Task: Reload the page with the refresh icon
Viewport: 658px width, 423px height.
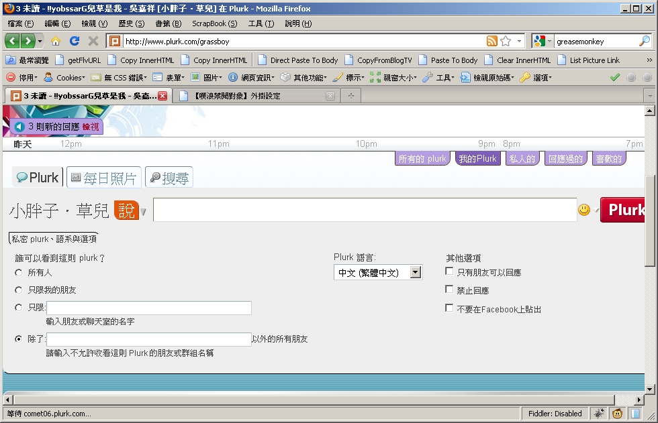Action: (75, 41)
